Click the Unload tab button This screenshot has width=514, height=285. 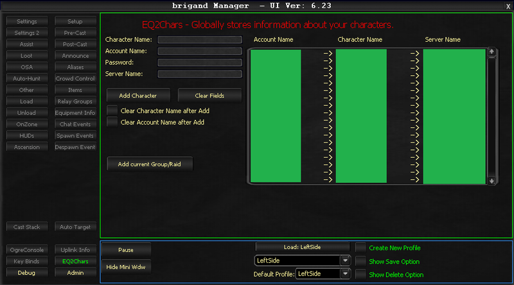click(x=27, y=113)
